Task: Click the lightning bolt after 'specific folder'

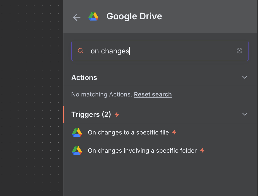Action: point(202,151)
